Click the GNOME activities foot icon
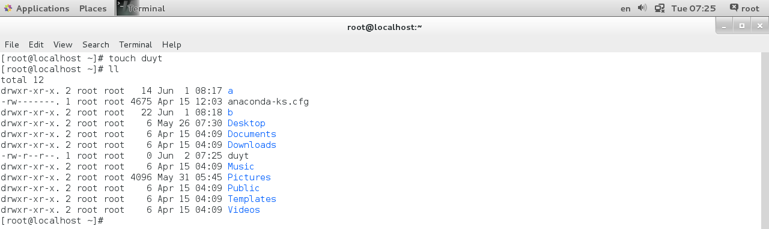This screenshot has height=229, width=769. 8,8
